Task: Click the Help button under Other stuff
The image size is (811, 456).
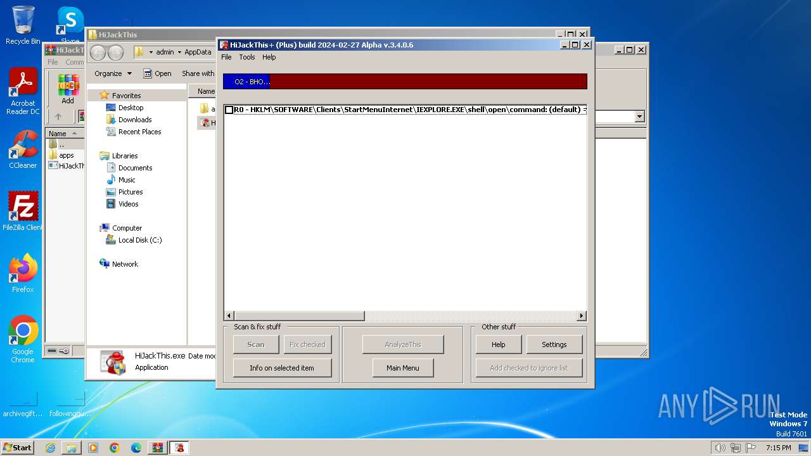Action: (499, 345)
